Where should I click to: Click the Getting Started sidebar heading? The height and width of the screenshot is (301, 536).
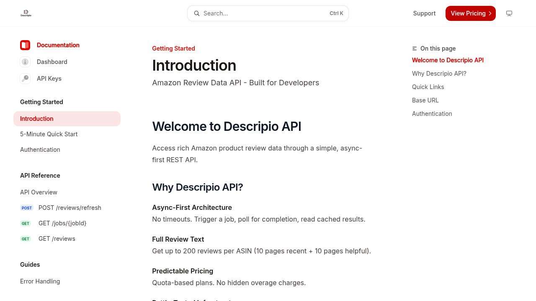(x=41, y=102)
